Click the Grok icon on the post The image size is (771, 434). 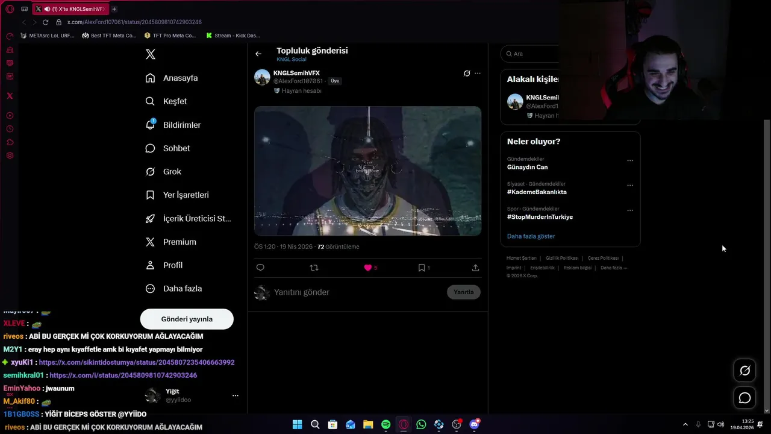(467, 74)
